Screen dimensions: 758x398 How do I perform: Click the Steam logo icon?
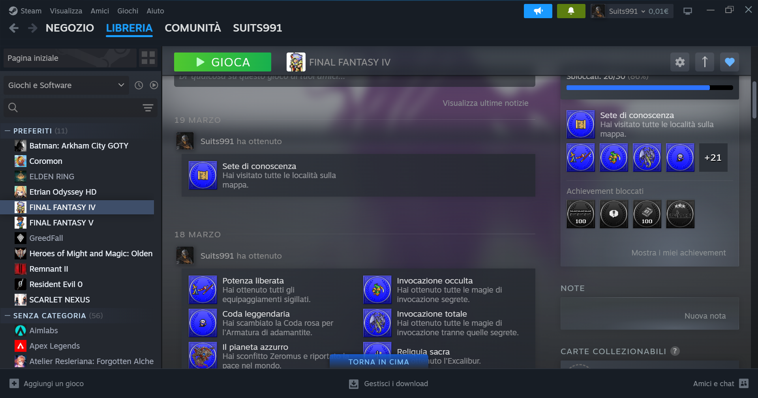13,11
